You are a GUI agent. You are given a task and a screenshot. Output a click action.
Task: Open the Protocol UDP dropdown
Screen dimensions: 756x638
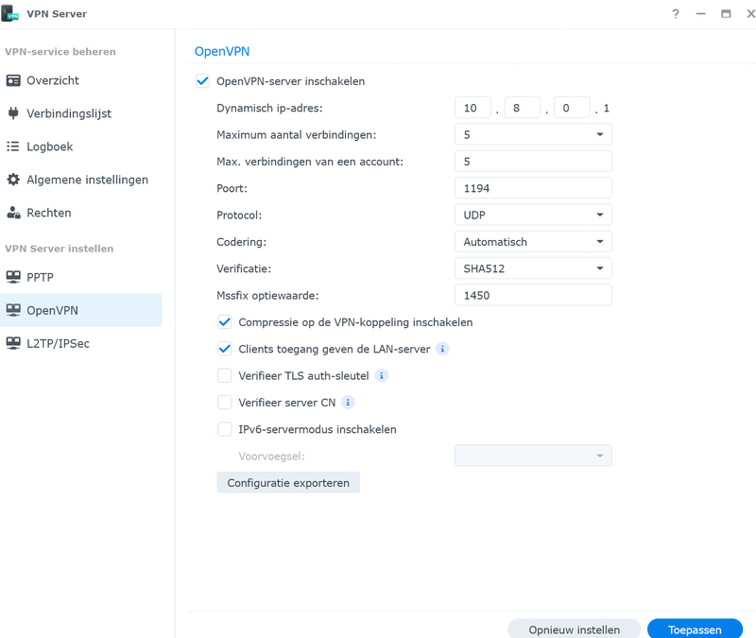tap(533, 215)
